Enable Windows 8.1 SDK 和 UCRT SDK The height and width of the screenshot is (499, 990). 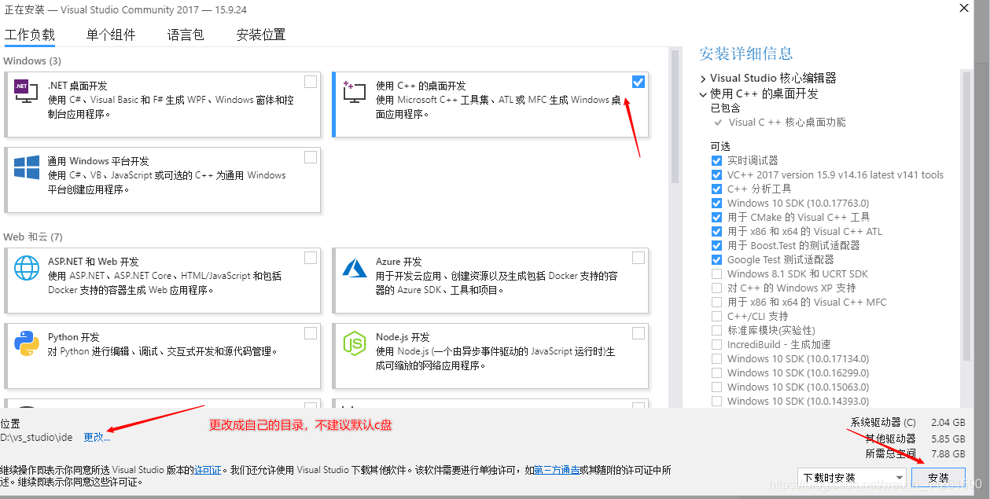(716, 273)
